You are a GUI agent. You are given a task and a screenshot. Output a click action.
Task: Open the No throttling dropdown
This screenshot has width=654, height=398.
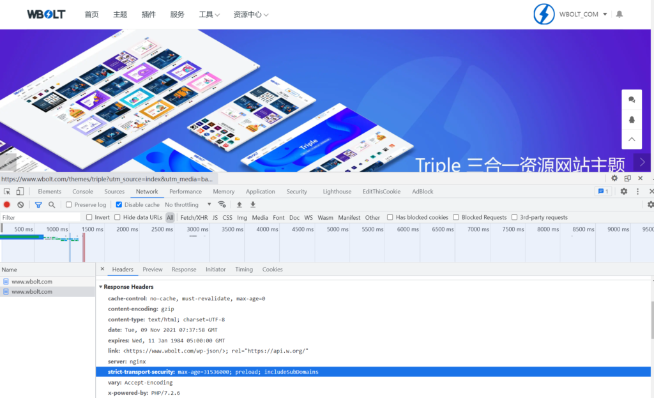pos(188,204)
